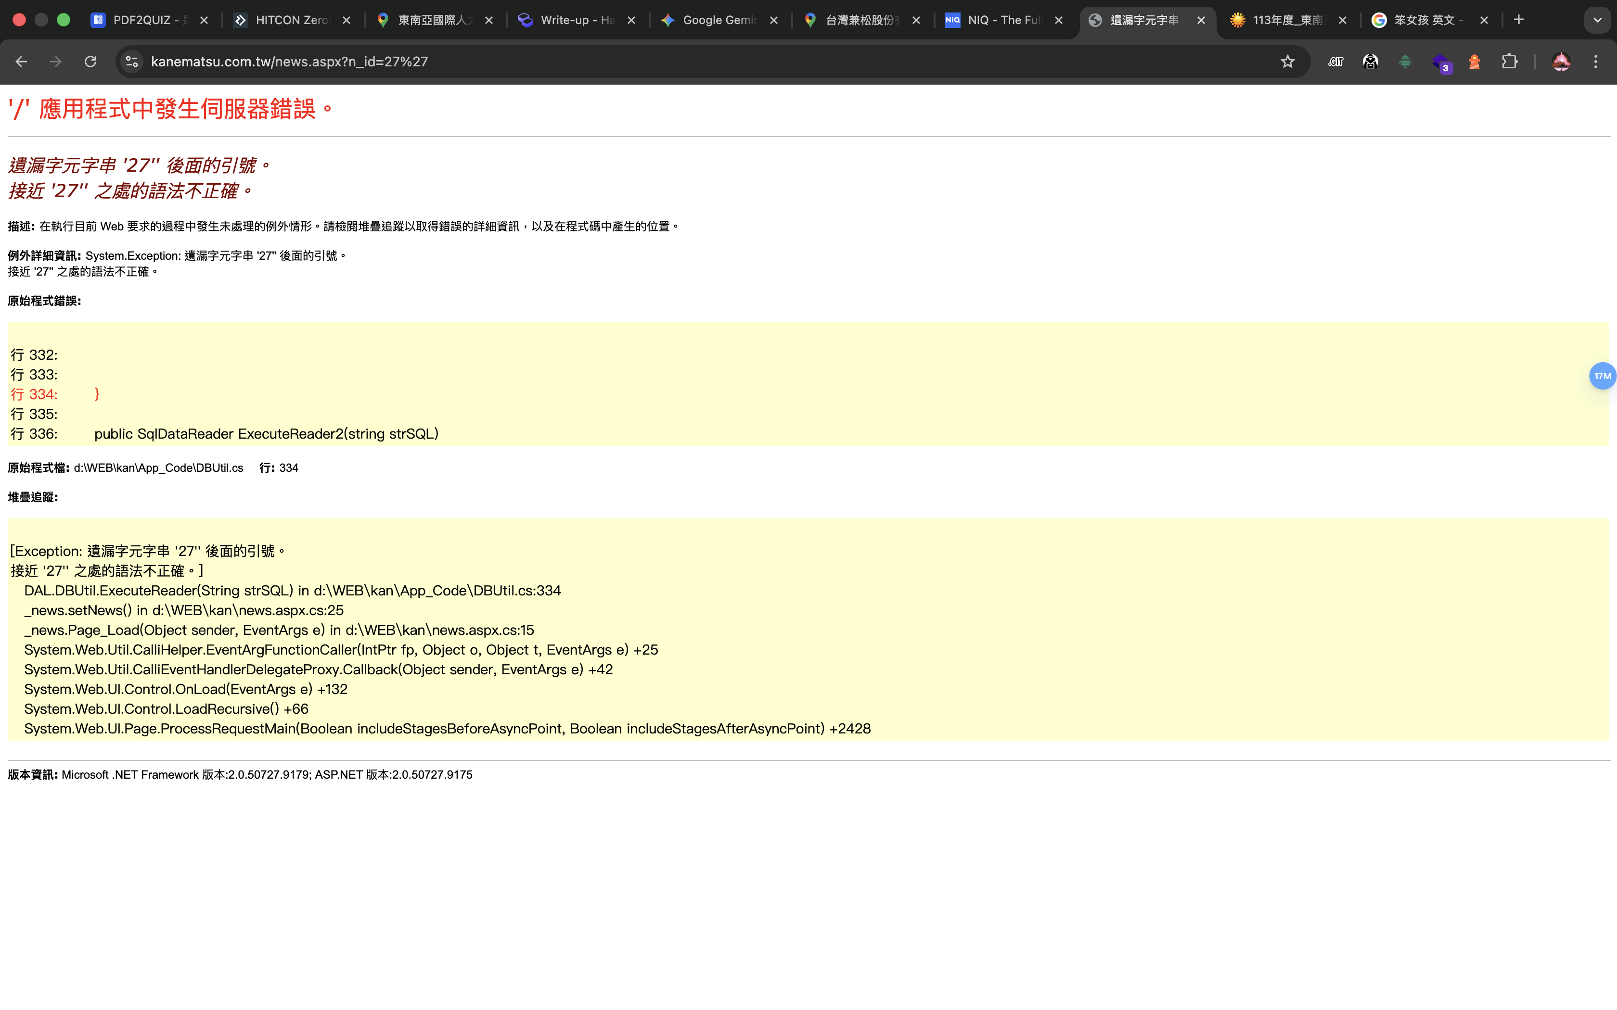Close the HITCON Zero tab
This screenshot has height=1010, width=1617.
click(x=347, y=20)
